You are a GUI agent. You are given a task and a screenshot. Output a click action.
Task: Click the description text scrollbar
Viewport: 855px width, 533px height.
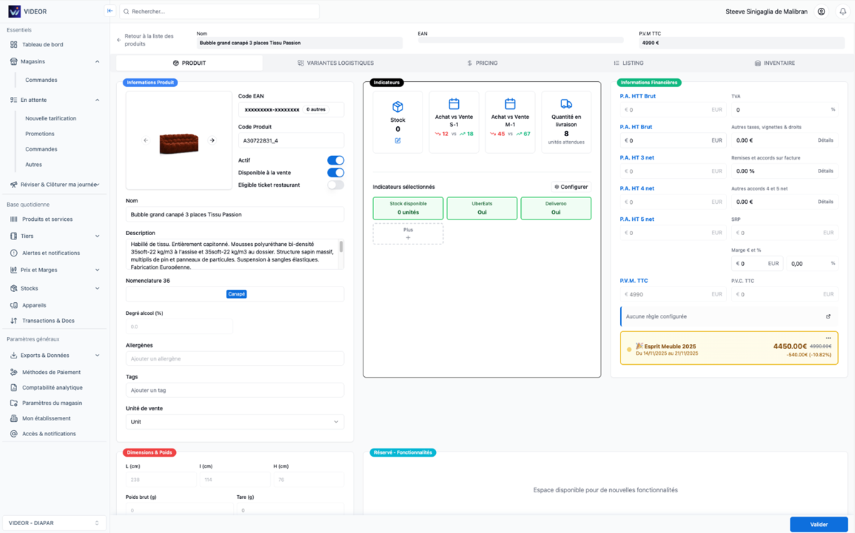point(341,247)
